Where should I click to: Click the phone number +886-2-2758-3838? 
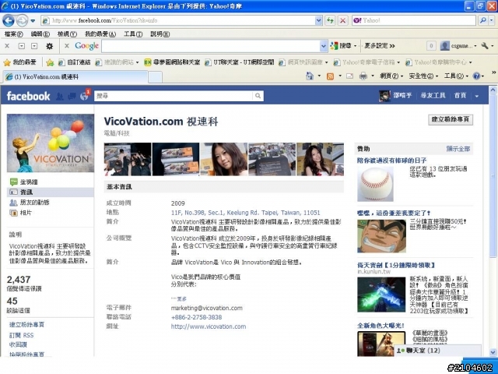(196, 317)
